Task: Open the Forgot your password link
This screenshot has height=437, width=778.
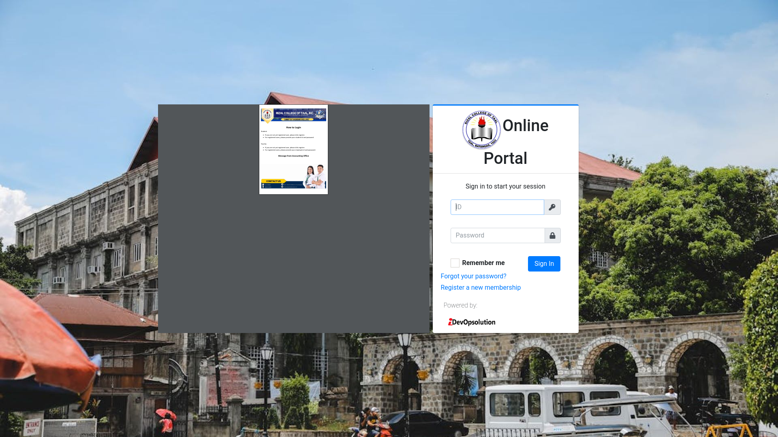Action: coord(473,276)
